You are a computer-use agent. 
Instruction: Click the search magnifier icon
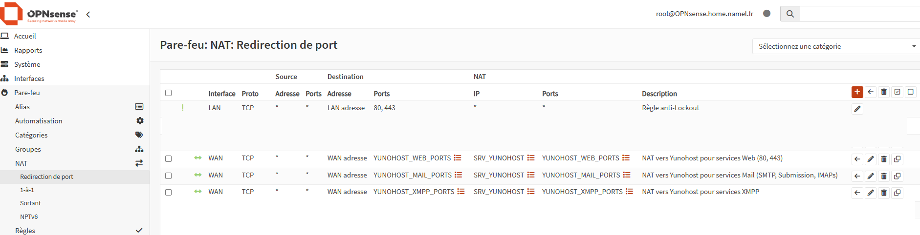coord(790,14)
